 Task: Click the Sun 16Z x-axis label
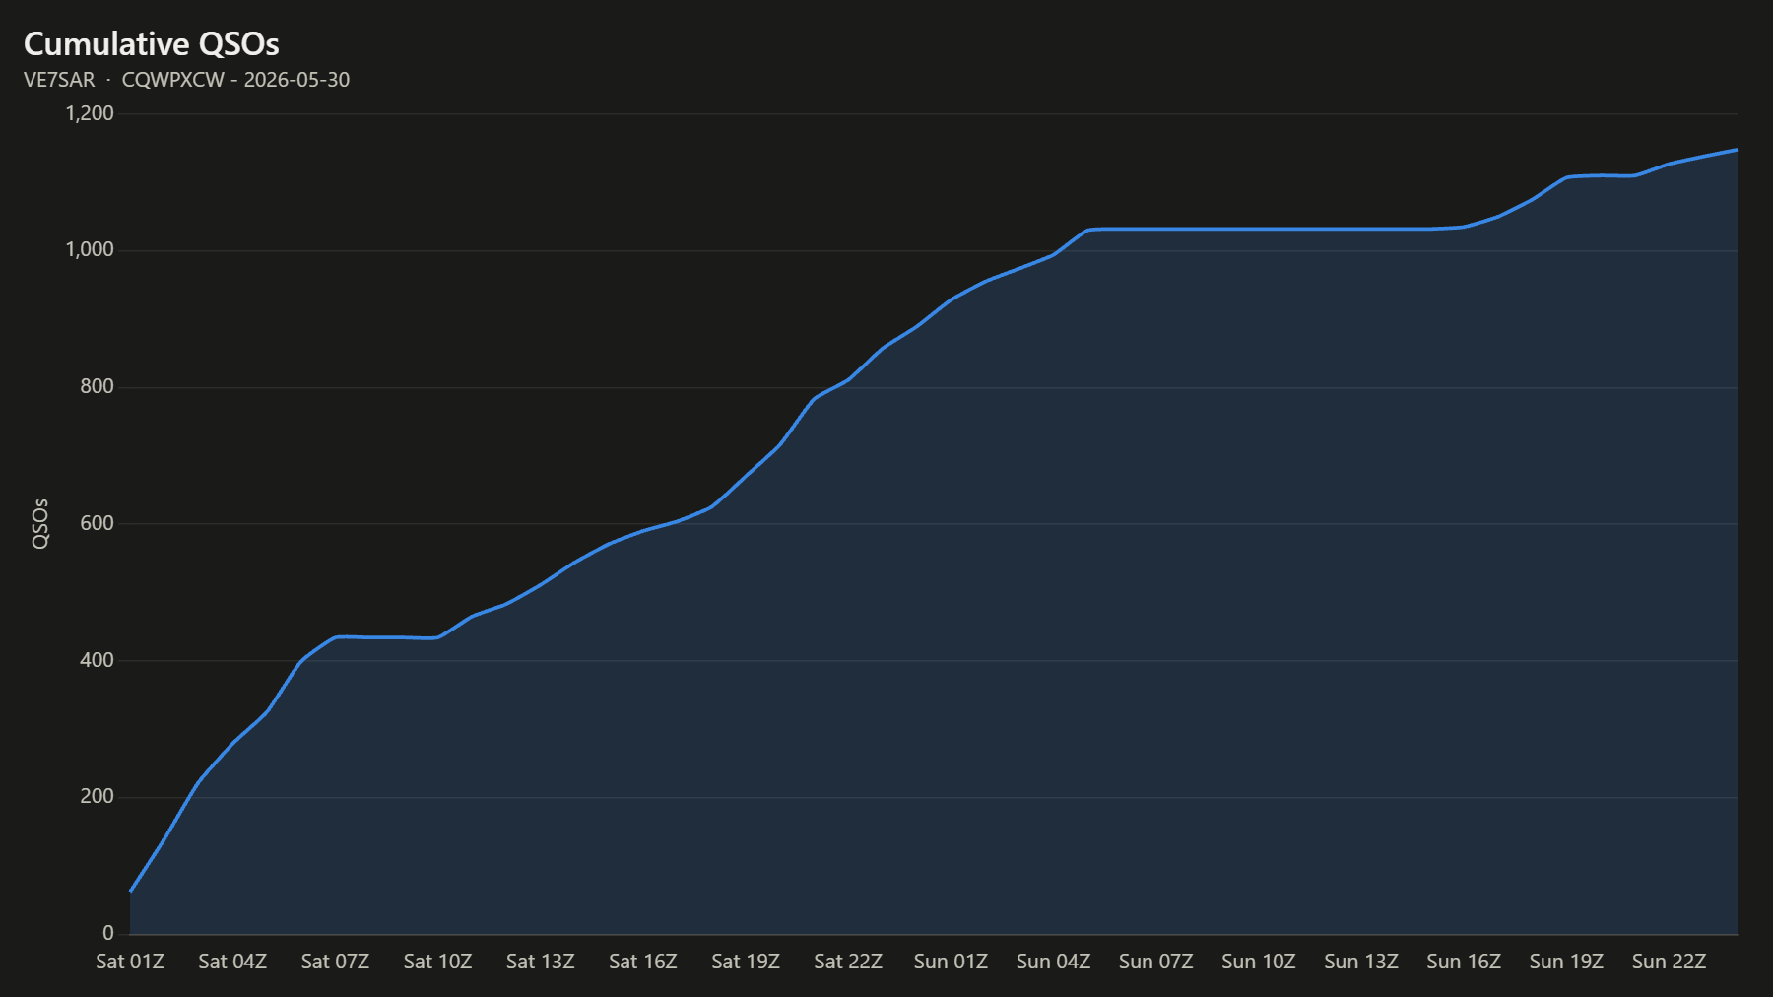pos(1464,962)
